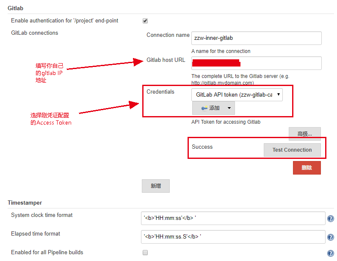Open the GitLab API token credentials dropdown
Screen dimensions: 337x261
tap(237, 94)
